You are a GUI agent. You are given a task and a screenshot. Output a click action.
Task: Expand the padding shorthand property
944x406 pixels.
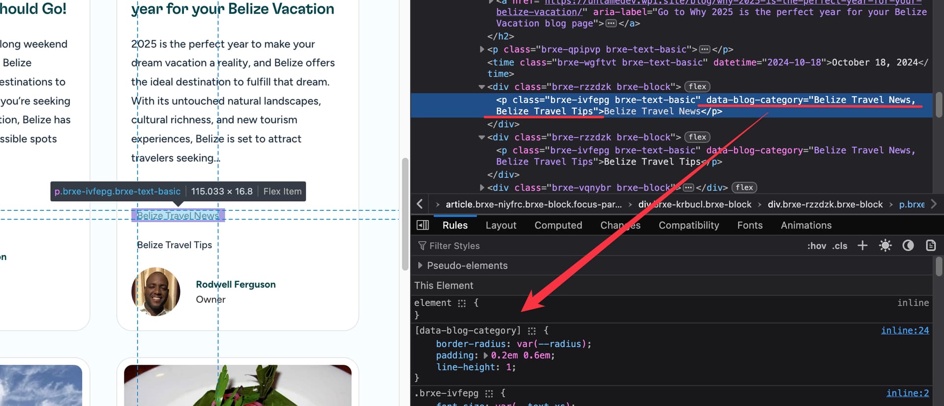pyautogui.click(x=486, y=355)
